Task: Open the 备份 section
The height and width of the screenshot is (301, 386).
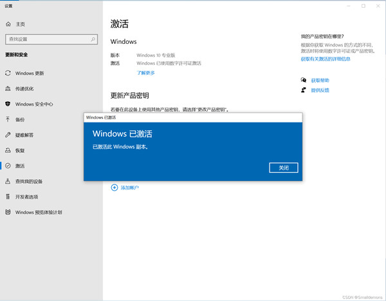Action: [20, 120]
